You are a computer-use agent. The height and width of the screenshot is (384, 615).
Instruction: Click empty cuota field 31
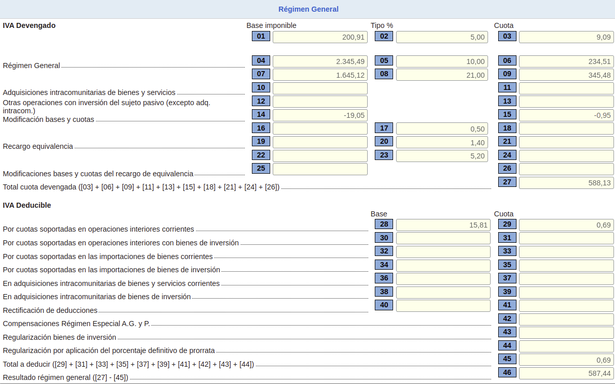point(566,238)
